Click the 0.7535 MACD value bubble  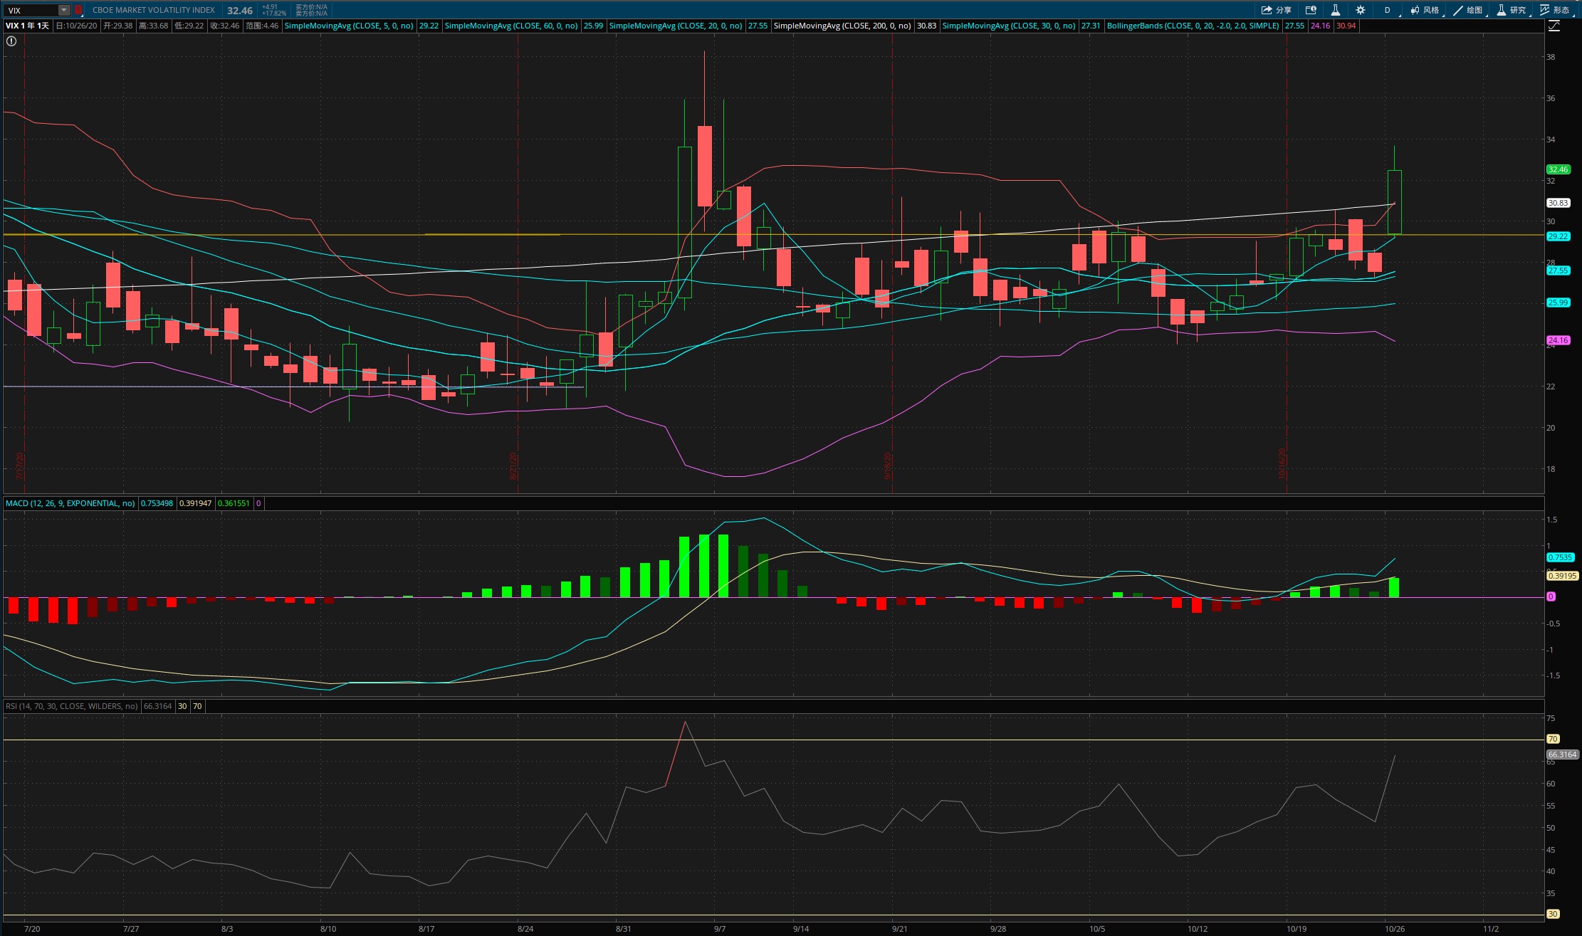(1560, 557)
